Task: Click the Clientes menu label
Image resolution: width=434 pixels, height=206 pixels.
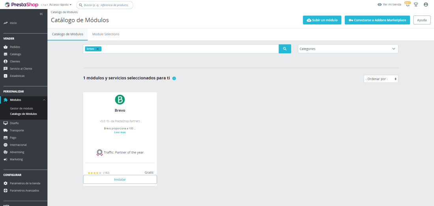Action: click(x=15, y=62)
